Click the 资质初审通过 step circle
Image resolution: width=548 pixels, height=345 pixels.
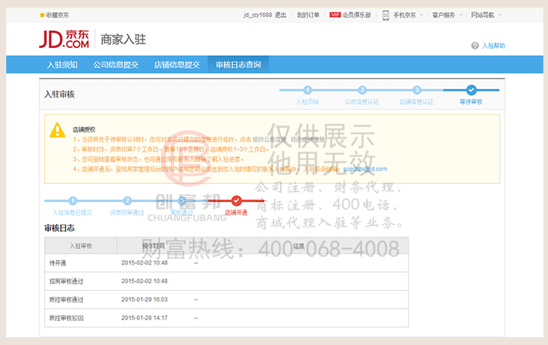coord(127,201)
